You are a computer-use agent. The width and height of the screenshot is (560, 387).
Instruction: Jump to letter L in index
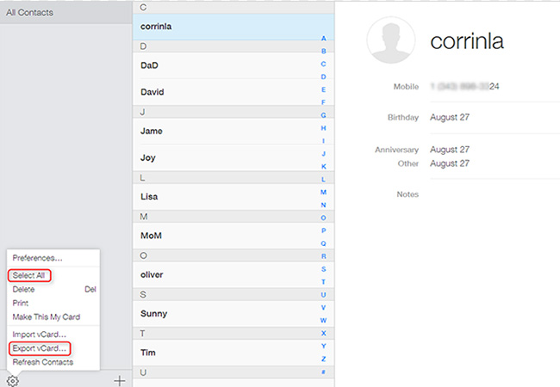324,180
